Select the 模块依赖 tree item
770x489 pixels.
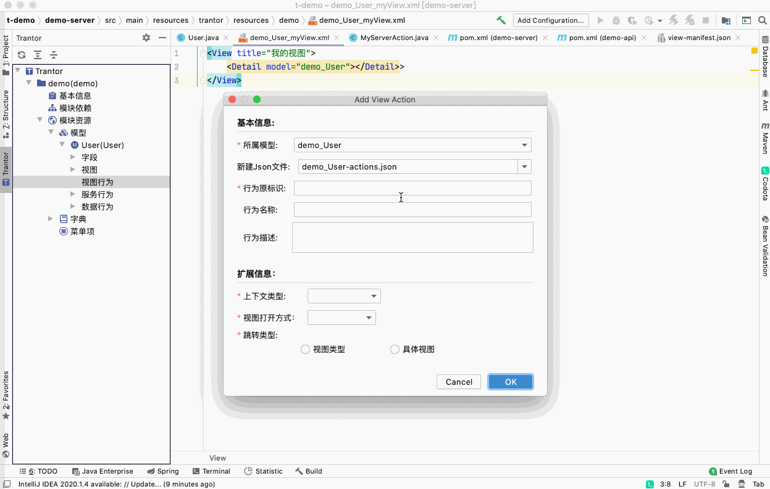coord(75,108)
